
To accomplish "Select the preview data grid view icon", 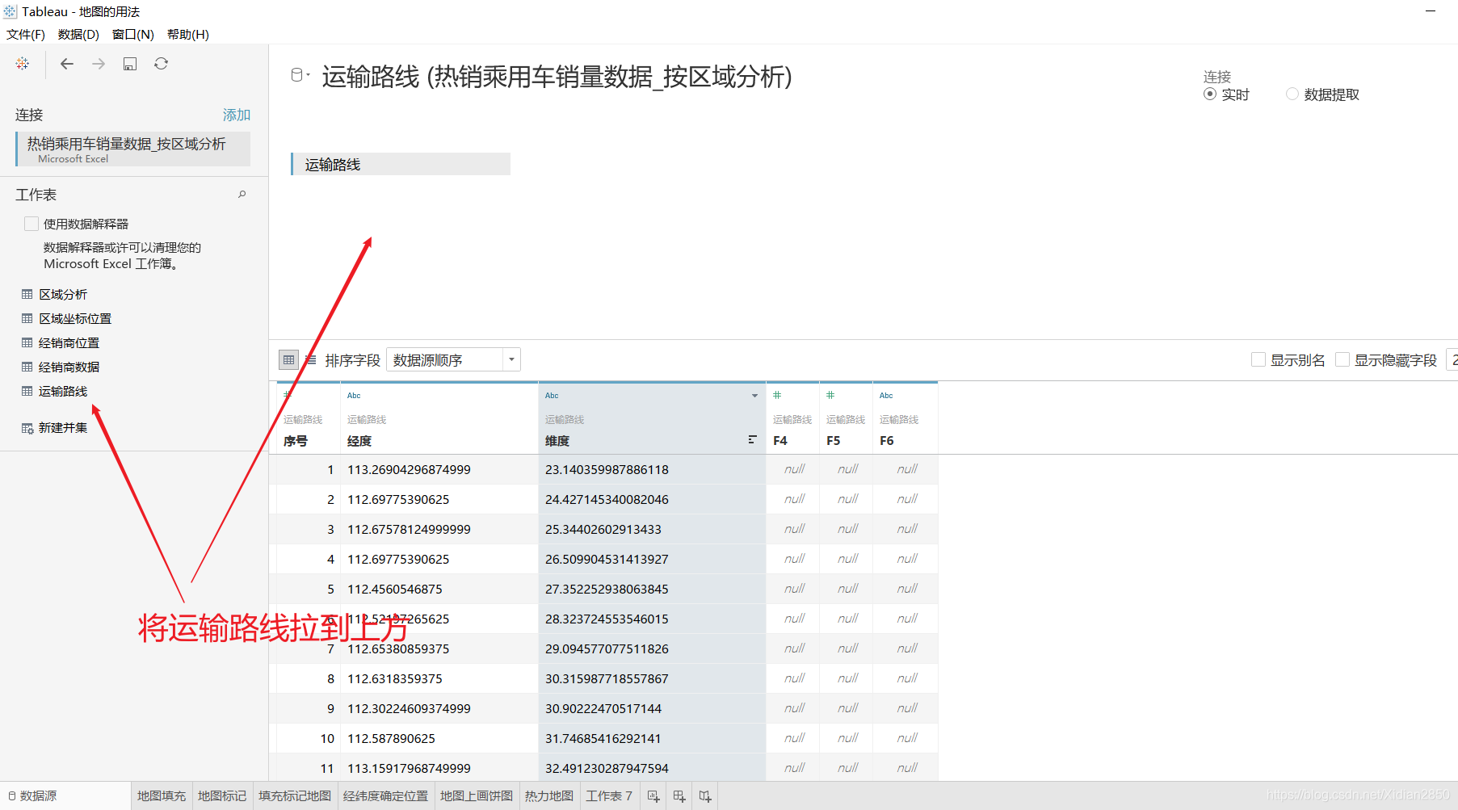I will tap(288, 360).
